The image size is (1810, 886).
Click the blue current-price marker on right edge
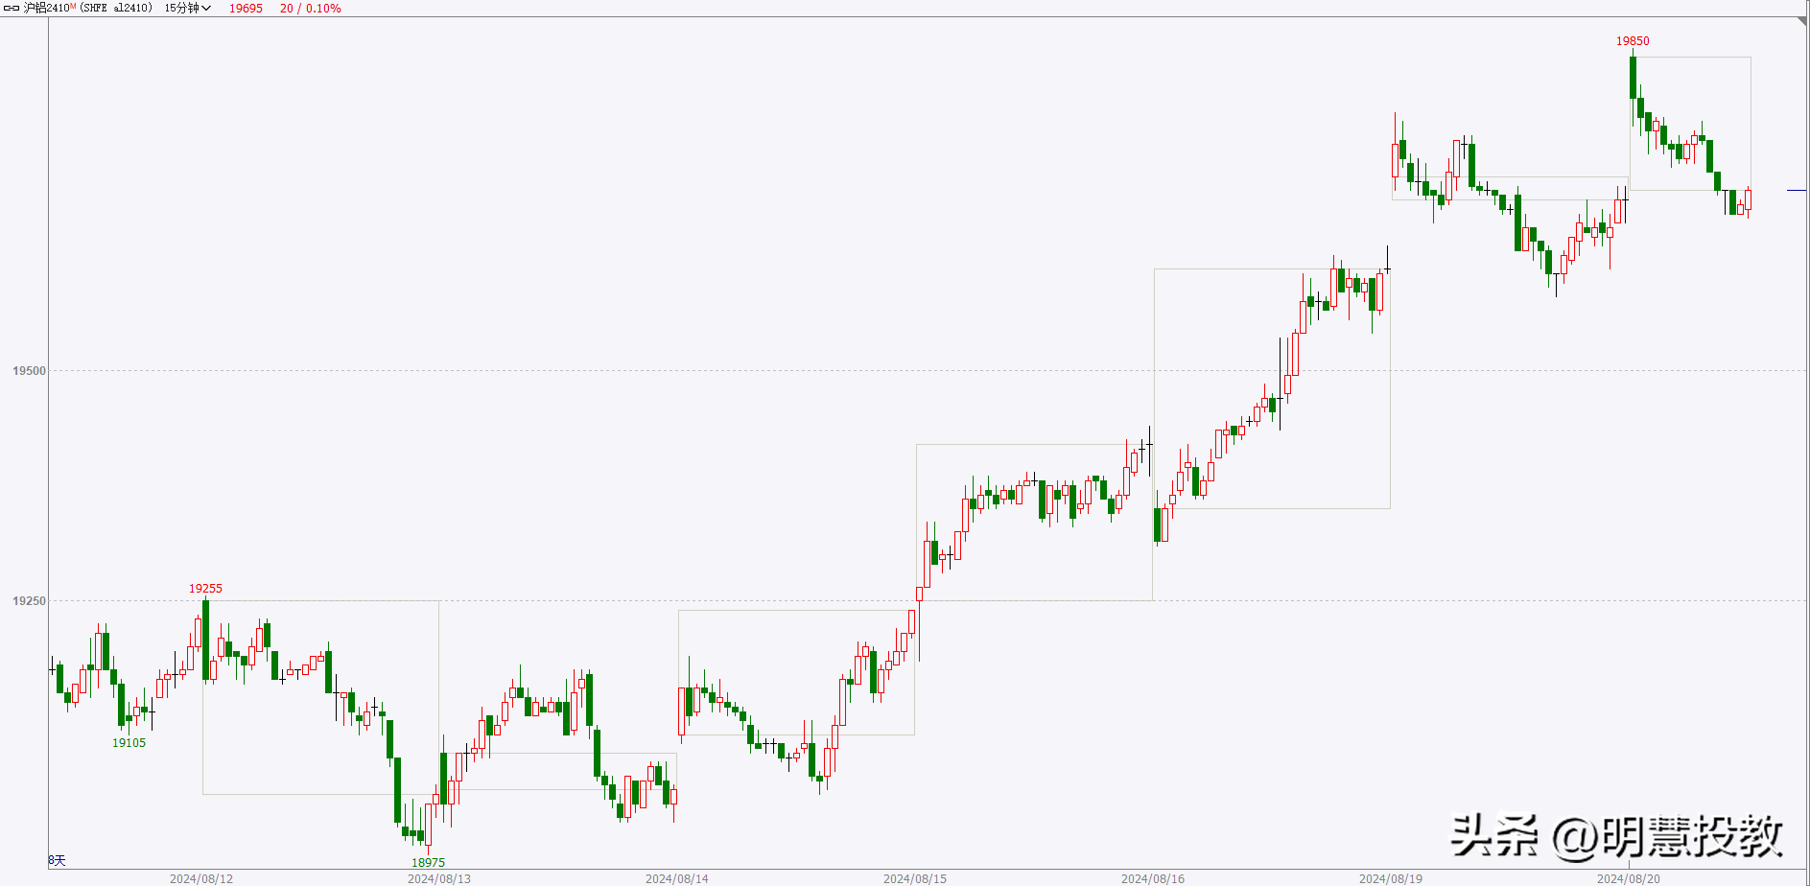tap(1796, 191)
